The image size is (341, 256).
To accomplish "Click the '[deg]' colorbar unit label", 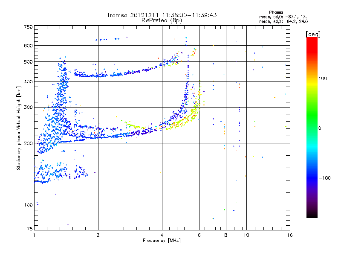I will click(x=313, y=34).
